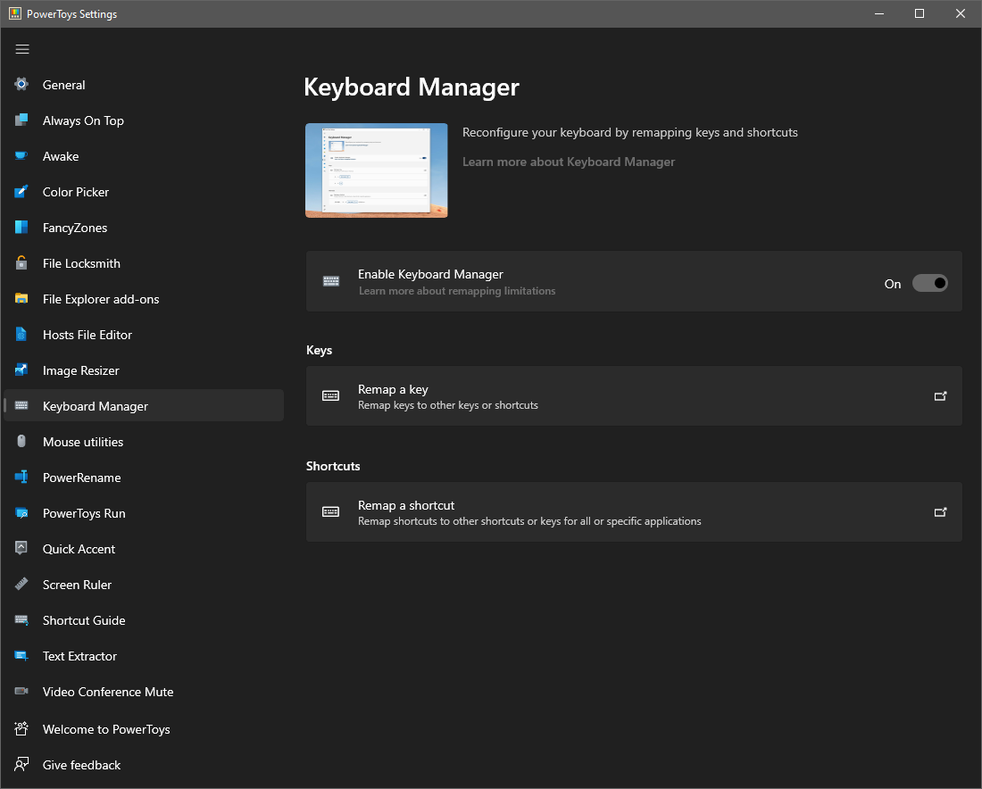Click the Text Extractor icon
This screenshot has width=982, height=789.
click(x=21, y=656)
